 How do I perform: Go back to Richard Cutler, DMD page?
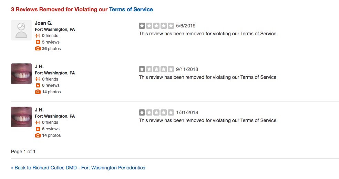[78, 168]
